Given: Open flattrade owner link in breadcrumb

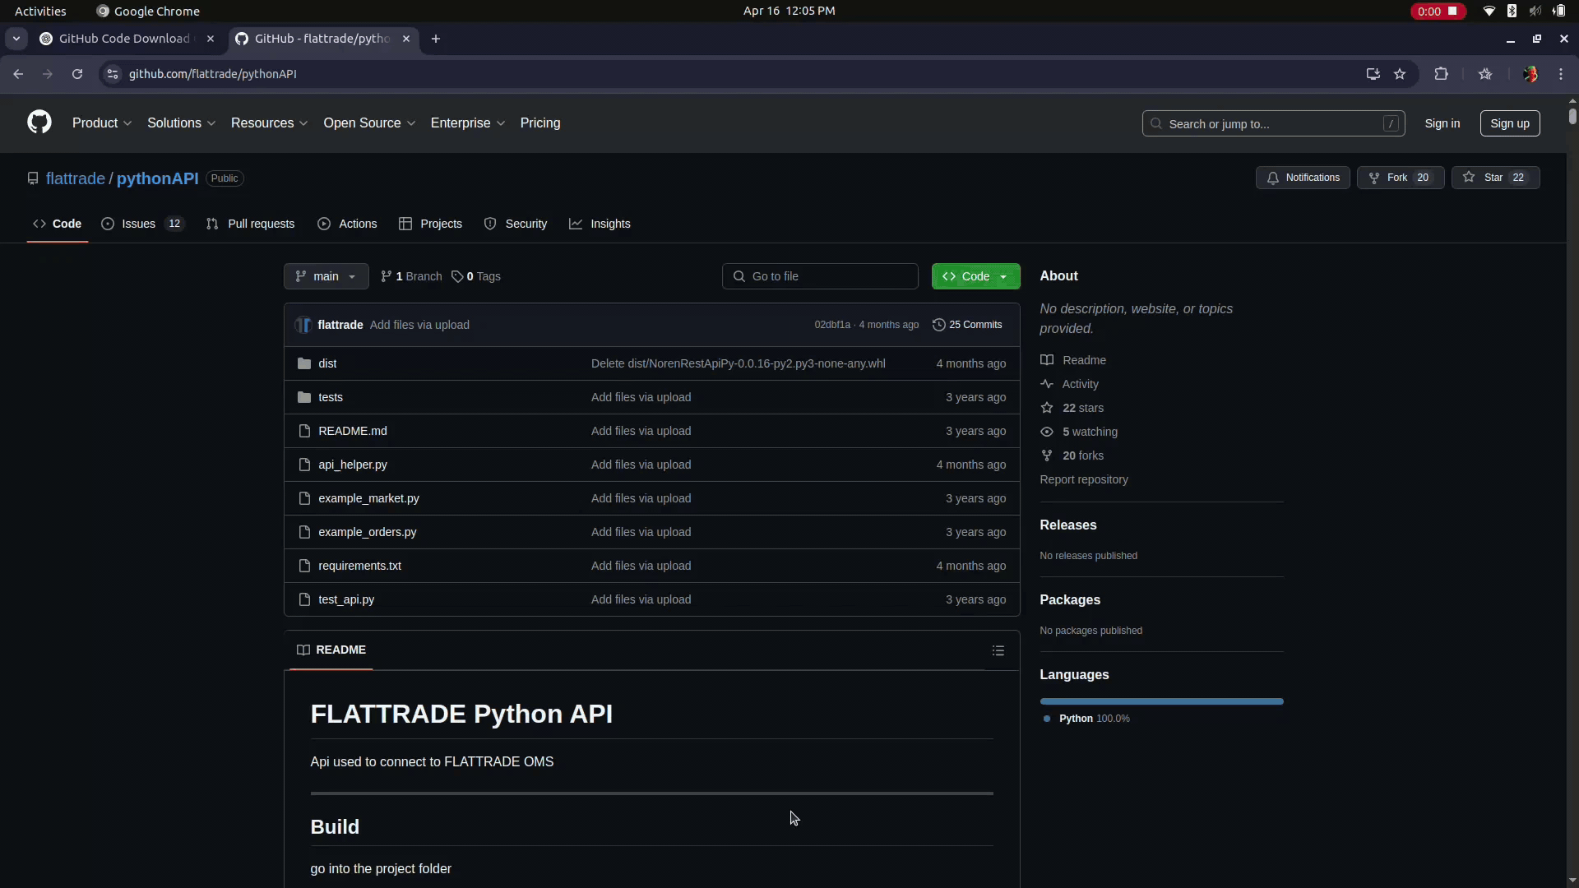Looking at the screenshot, I should (76, 178).
